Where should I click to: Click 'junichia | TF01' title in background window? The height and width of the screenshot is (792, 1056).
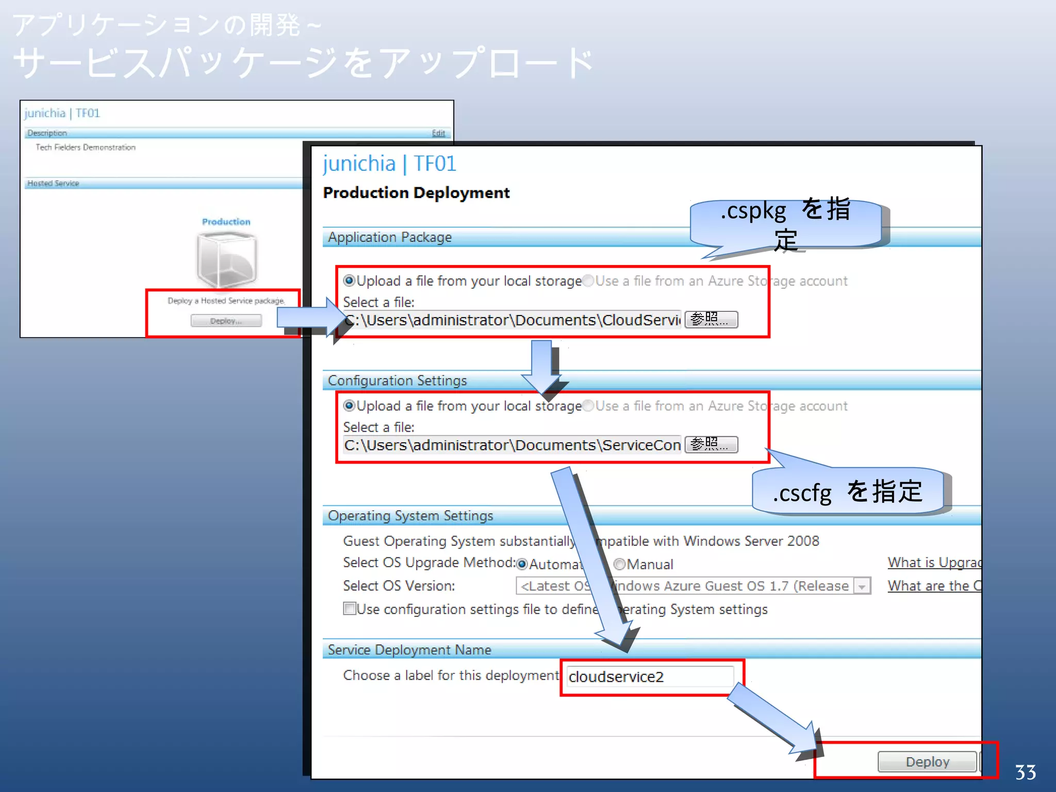click(x=62, y=113)
